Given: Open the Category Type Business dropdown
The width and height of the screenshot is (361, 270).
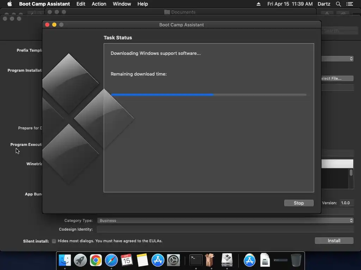Looking at the screenshot, I should (x=225, y=220).
